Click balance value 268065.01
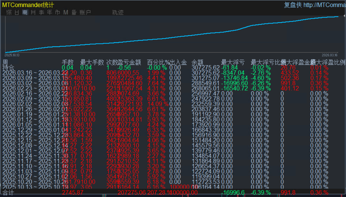Image resolution: width=346 pixels, height=197 pixels. (x=206, y=88)
